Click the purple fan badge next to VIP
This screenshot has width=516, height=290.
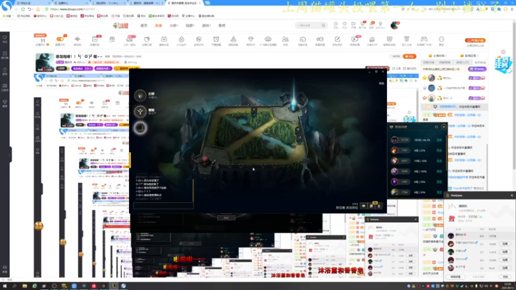point(82,68)
